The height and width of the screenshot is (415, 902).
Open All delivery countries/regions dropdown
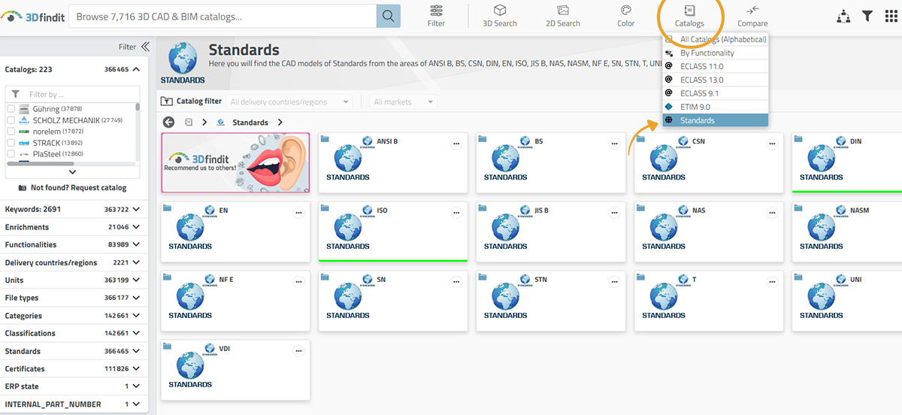289,101
